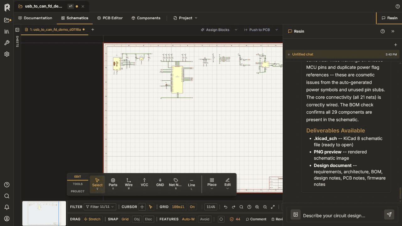Open the warnings shield showing 44
Image resolution: width=402 pixels, height=226 pixels.
[235, 219]
